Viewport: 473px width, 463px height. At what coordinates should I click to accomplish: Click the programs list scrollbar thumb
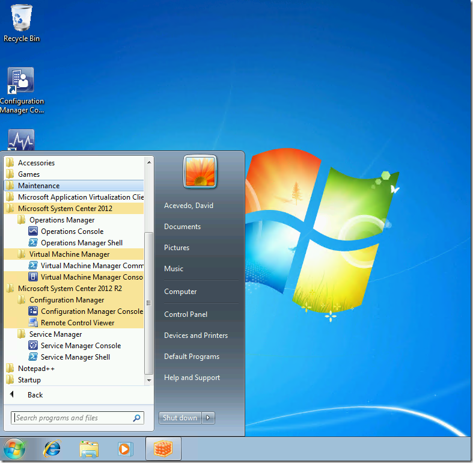click(x=148, y=303)
